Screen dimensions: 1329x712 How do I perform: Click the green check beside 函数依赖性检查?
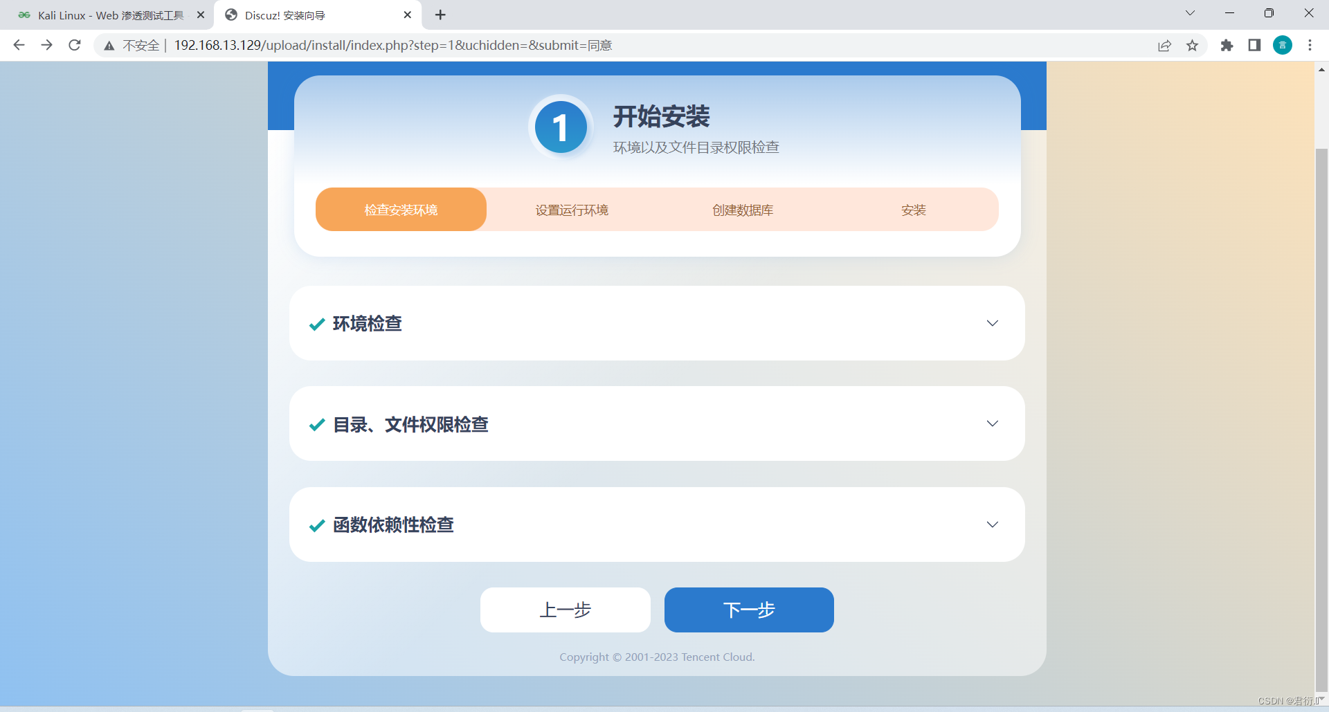pos(317,526)
